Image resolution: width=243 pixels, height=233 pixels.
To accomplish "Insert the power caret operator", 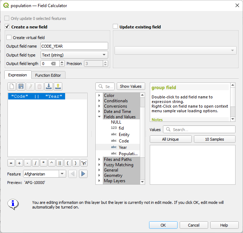I will coord(52,163).
